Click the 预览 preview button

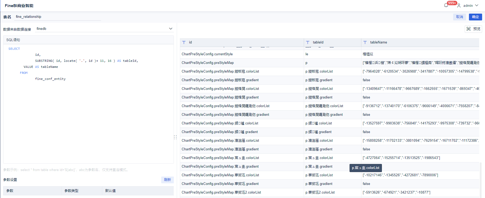tap(473, 29)
